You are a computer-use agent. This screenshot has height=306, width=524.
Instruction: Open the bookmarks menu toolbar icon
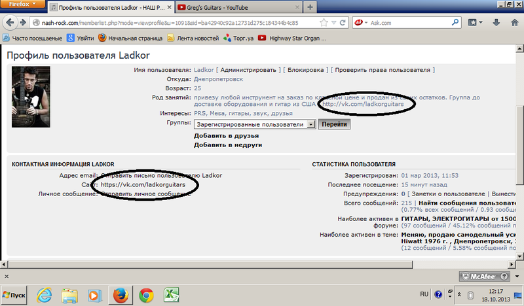click(x=475, y=23)
